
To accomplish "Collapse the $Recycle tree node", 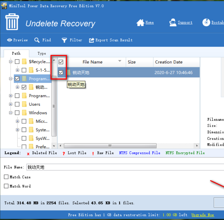I will coord(11,62).
